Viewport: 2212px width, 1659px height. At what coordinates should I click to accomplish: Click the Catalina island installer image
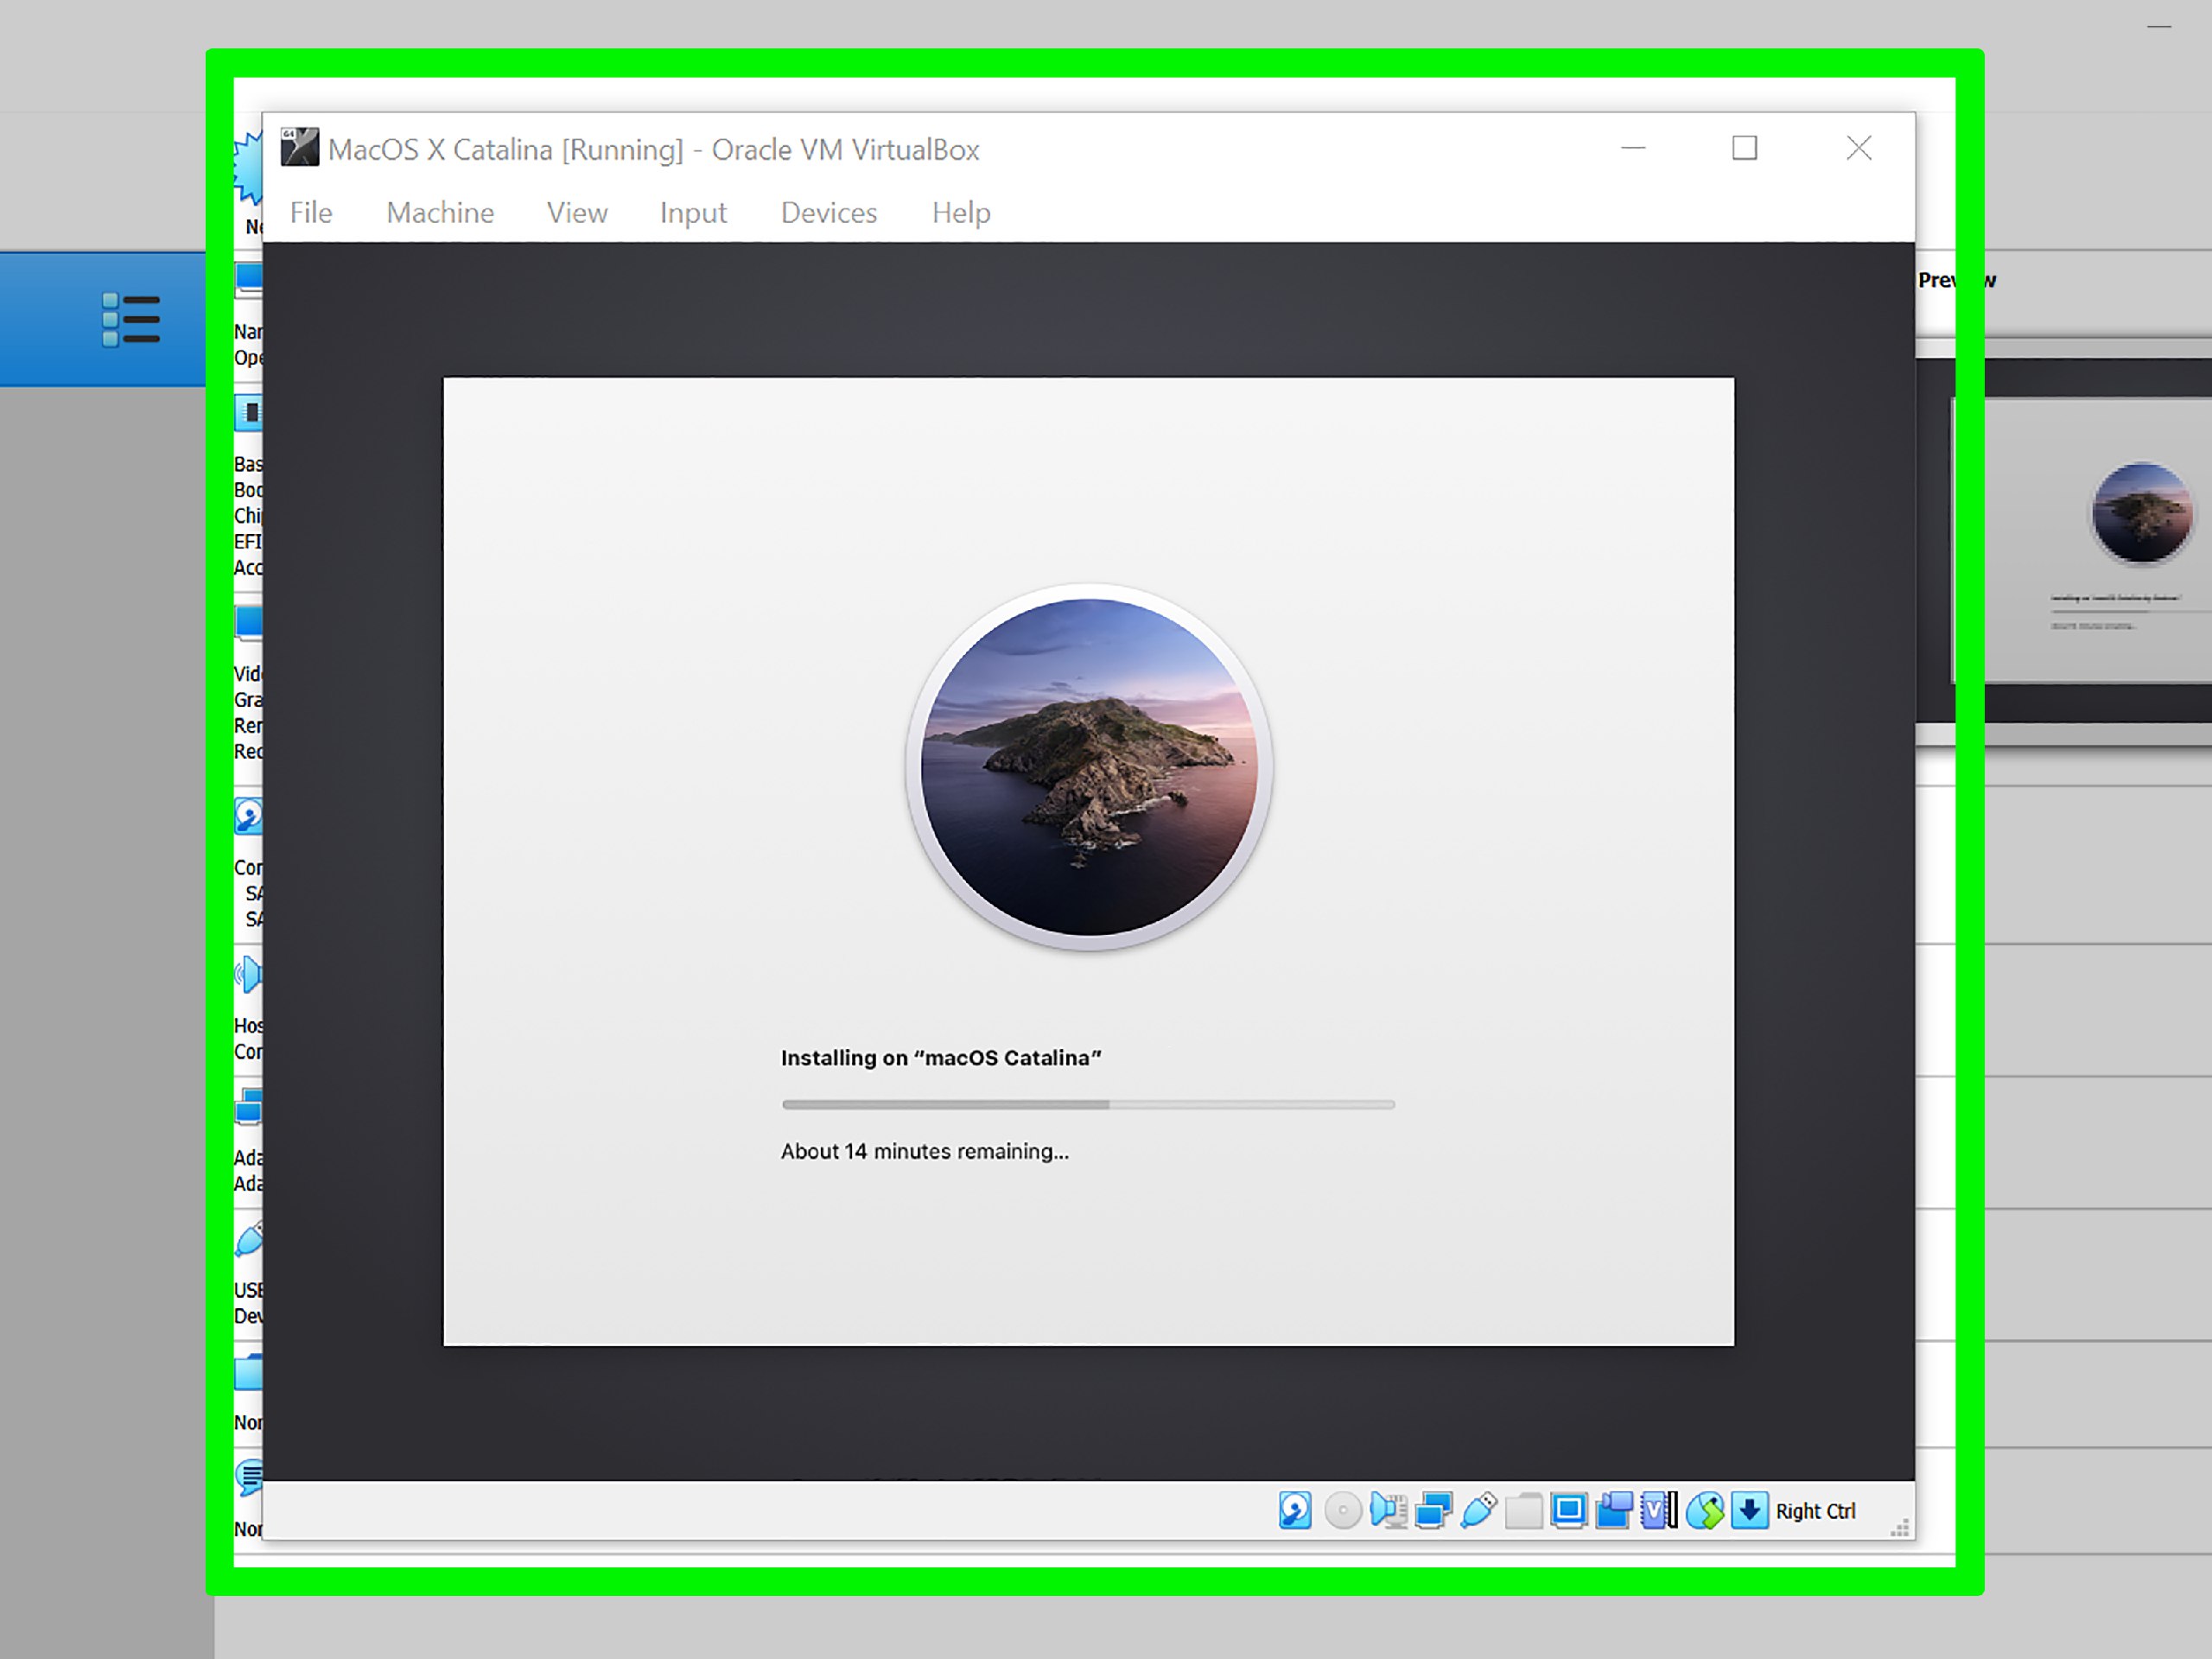point(1089,767)
